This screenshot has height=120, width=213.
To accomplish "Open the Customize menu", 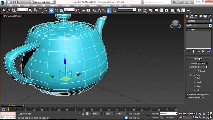I will 106,6.
